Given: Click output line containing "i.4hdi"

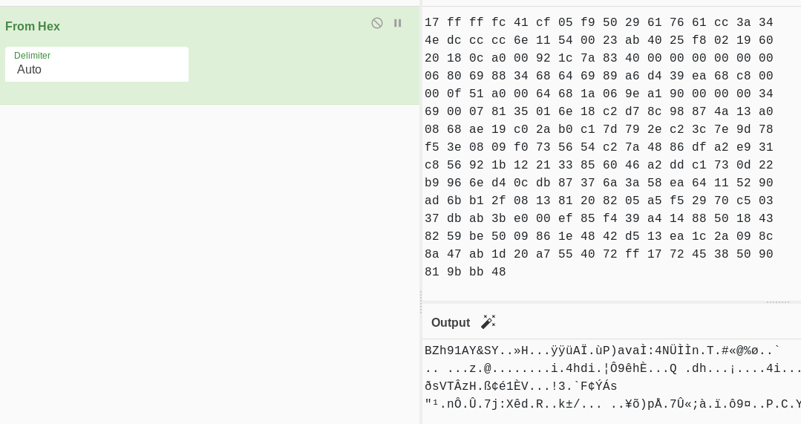Looking at the screenshot, I should coord(612,368).
